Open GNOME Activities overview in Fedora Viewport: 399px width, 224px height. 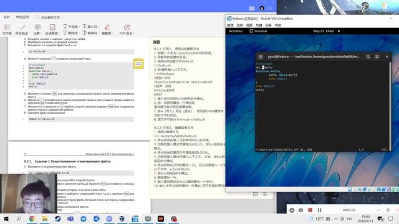[236, 31]
